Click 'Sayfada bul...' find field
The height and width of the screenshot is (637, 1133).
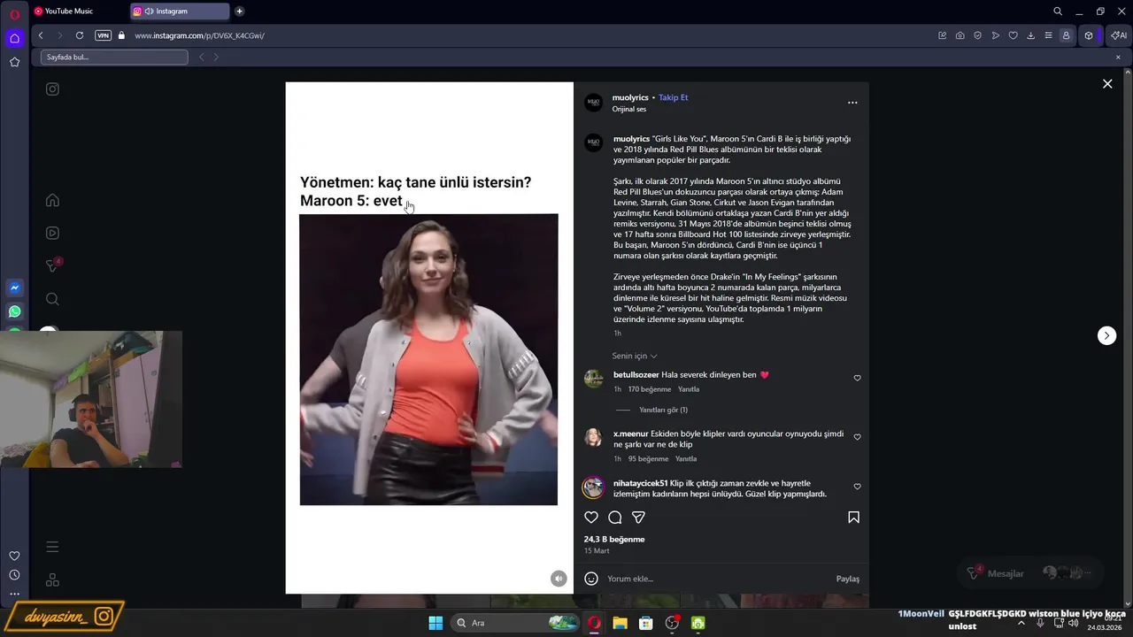(114, 57)
